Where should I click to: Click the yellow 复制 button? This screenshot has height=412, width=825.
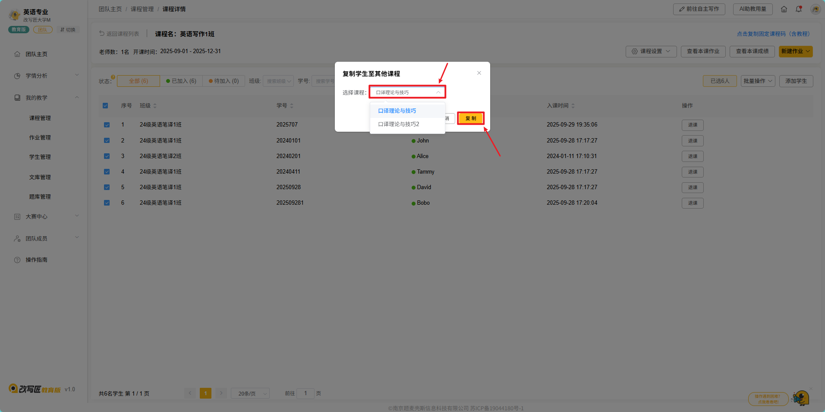(x=470, y=118)
